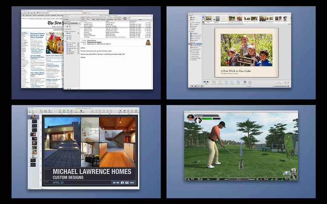Go to previous book page arrow in iPhoto
327x204 pixels.
pyautogui.click(x=286, y=82)
